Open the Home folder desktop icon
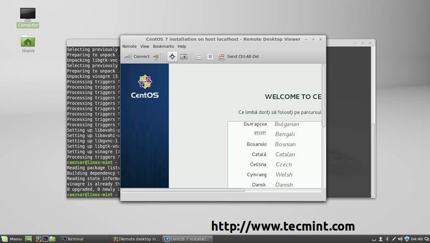Viewport: 430px width, 243px height. pyautogui.click(x=28, y=44)
